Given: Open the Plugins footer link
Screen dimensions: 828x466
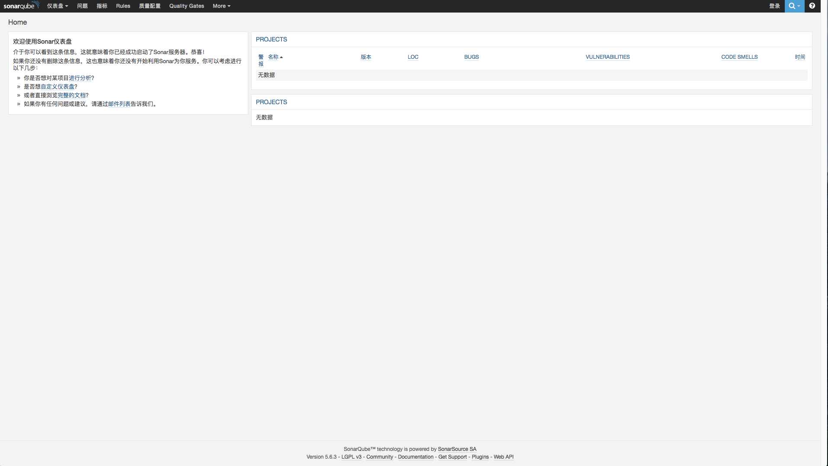Looking at the screenshot, I should point(480,456).
